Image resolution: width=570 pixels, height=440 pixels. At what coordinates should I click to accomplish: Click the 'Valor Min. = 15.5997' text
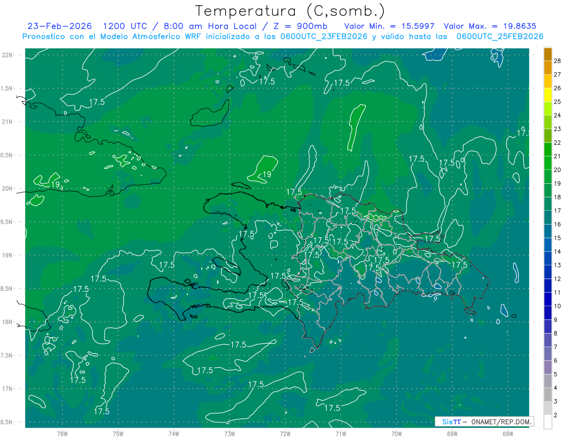tap(389, 27)
